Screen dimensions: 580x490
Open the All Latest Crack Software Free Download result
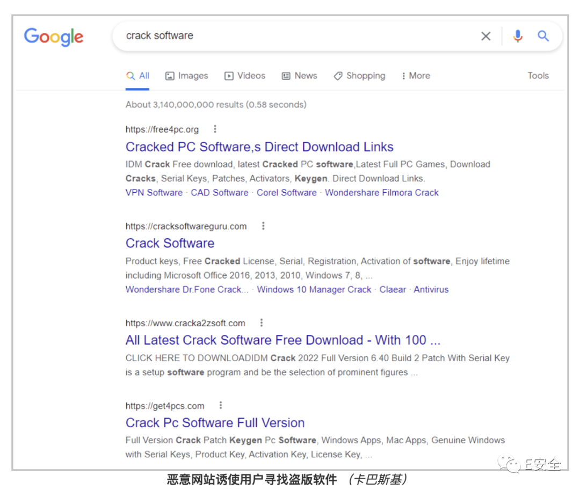click(282, 340)
